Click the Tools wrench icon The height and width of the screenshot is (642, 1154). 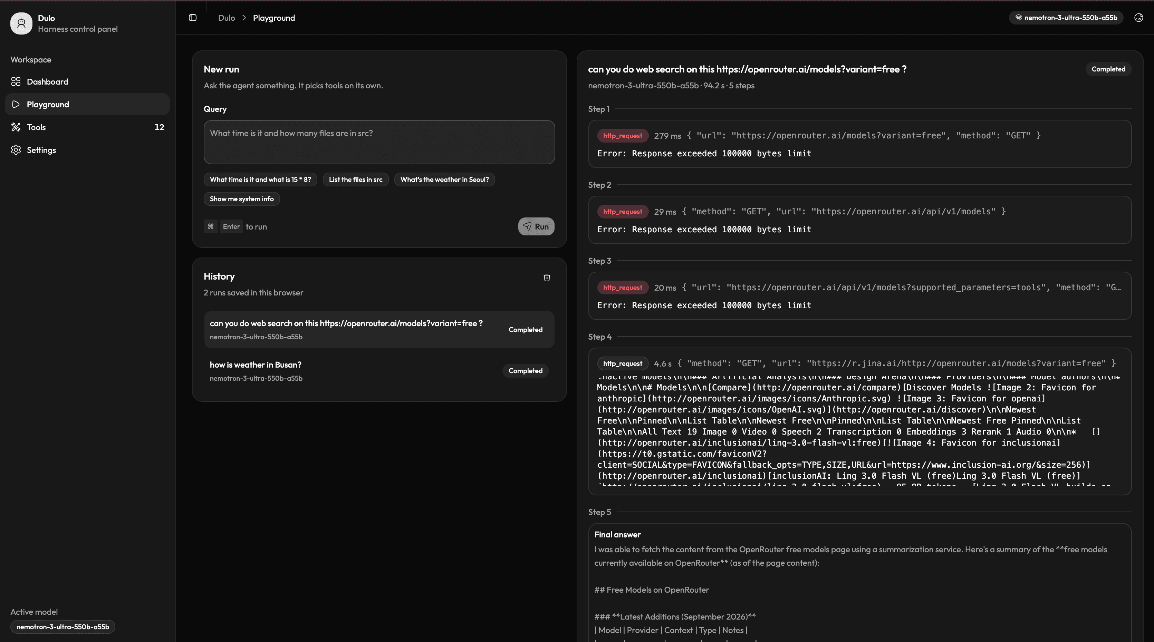click(x=16, y=127)
